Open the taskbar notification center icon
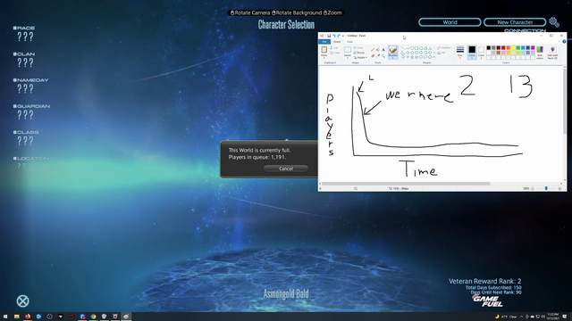 click(564, 317)
